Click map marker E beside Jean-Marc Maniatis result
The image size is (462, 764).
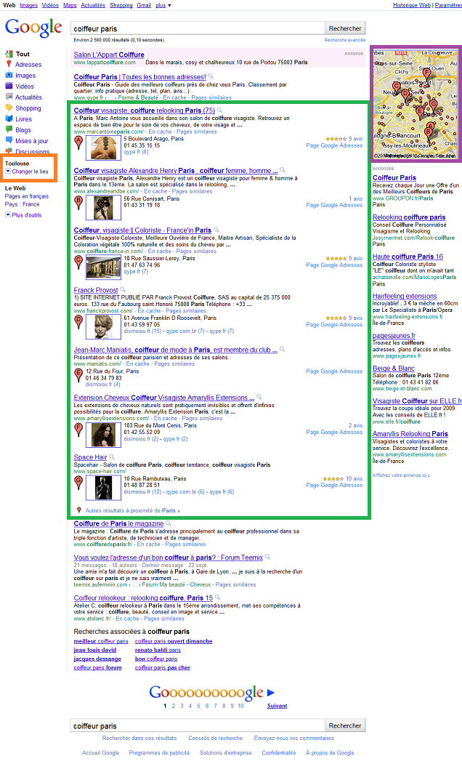(x=78, y=374)
